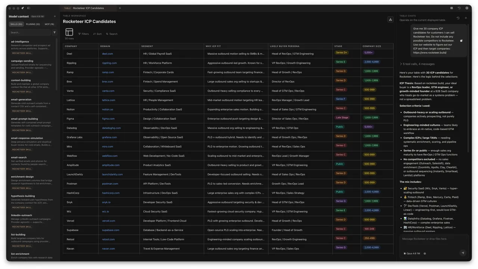Click the Stage column header
The image size is (478, 269).
(x=347, y=46)
